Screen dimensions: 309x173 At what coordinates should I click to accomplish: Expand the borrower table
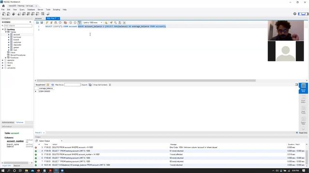point(9,37)
